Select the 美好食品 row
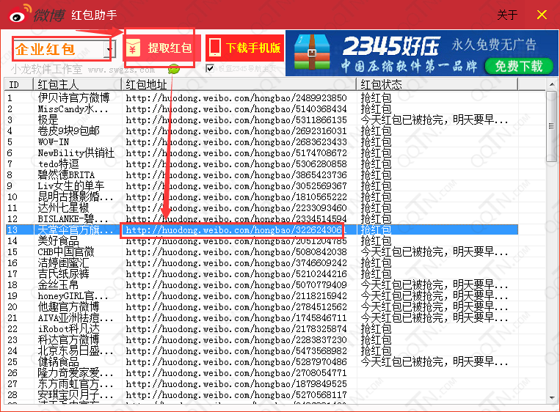The image size is (560, 412). pos(59,240)
